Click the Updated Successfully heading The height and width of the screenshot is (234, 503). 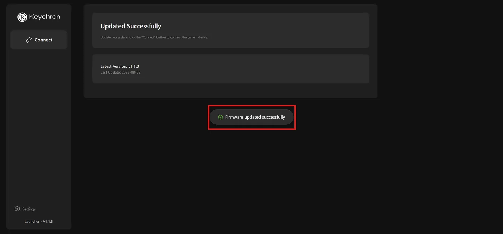tap(131, 26)
